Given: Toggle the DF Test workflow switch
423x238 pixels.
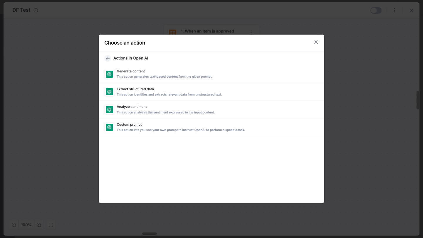Looking at the screenshot, I should (x=376, y=10).
